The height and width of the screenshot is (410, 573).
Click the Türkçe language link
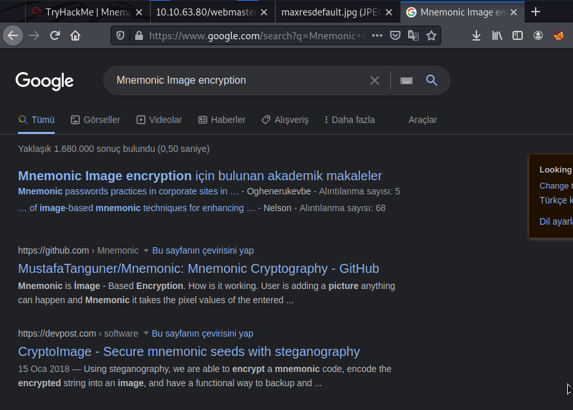pos(556,200)
